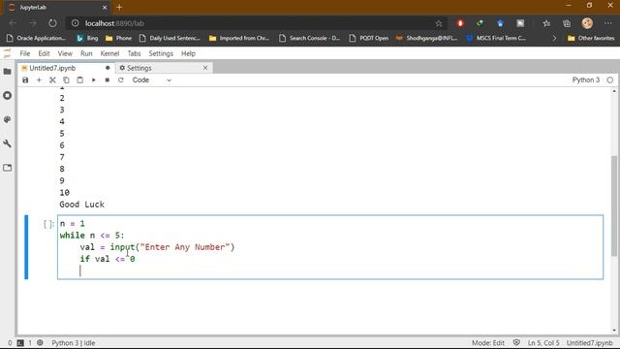This screenshot has height=349, width=620.
Task: Open the Help menu
Action: 188,53
